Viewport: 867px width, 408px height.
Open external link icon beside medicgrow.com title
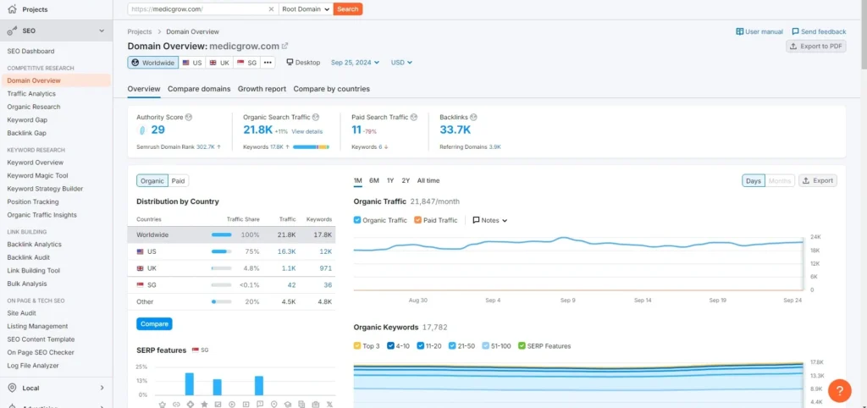[x=284, y=47]
